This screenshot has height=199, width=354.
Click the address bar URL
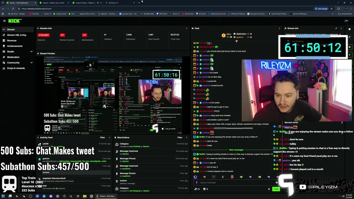[x=37, y=9]
